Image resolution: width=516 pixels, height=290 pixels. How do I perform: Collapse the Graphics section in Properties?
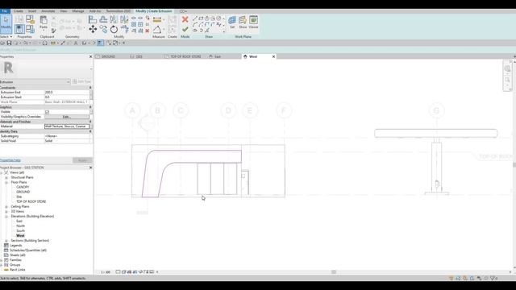(x=90, y=107)
